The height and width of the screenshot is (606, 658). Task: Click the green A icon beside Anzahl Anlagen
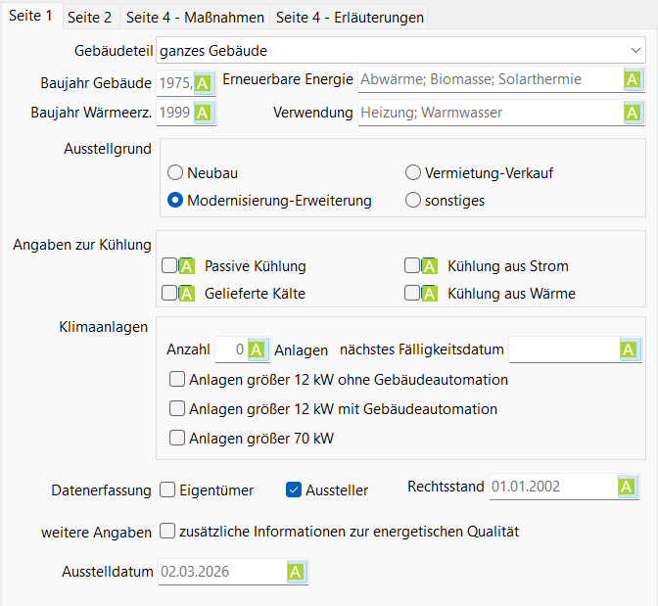click(x=257, y=350)
